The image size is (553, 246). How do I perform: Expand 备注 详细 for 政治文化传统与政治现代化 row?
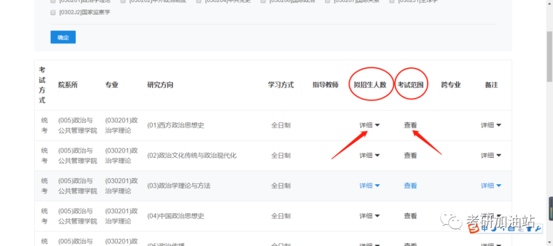pyautogui.click(x=491, y=156)
